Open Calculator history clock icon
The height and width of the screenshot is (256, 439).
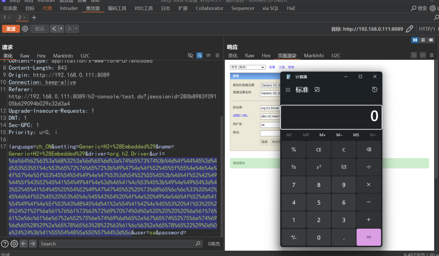[375, 90]
